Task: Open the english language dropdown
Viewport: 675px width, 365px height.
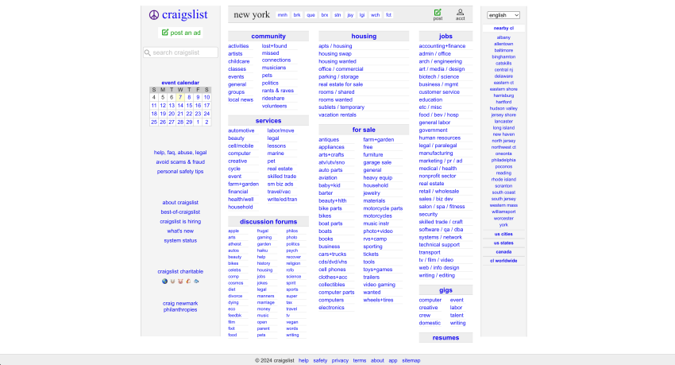Action: (x=503, y=15)
